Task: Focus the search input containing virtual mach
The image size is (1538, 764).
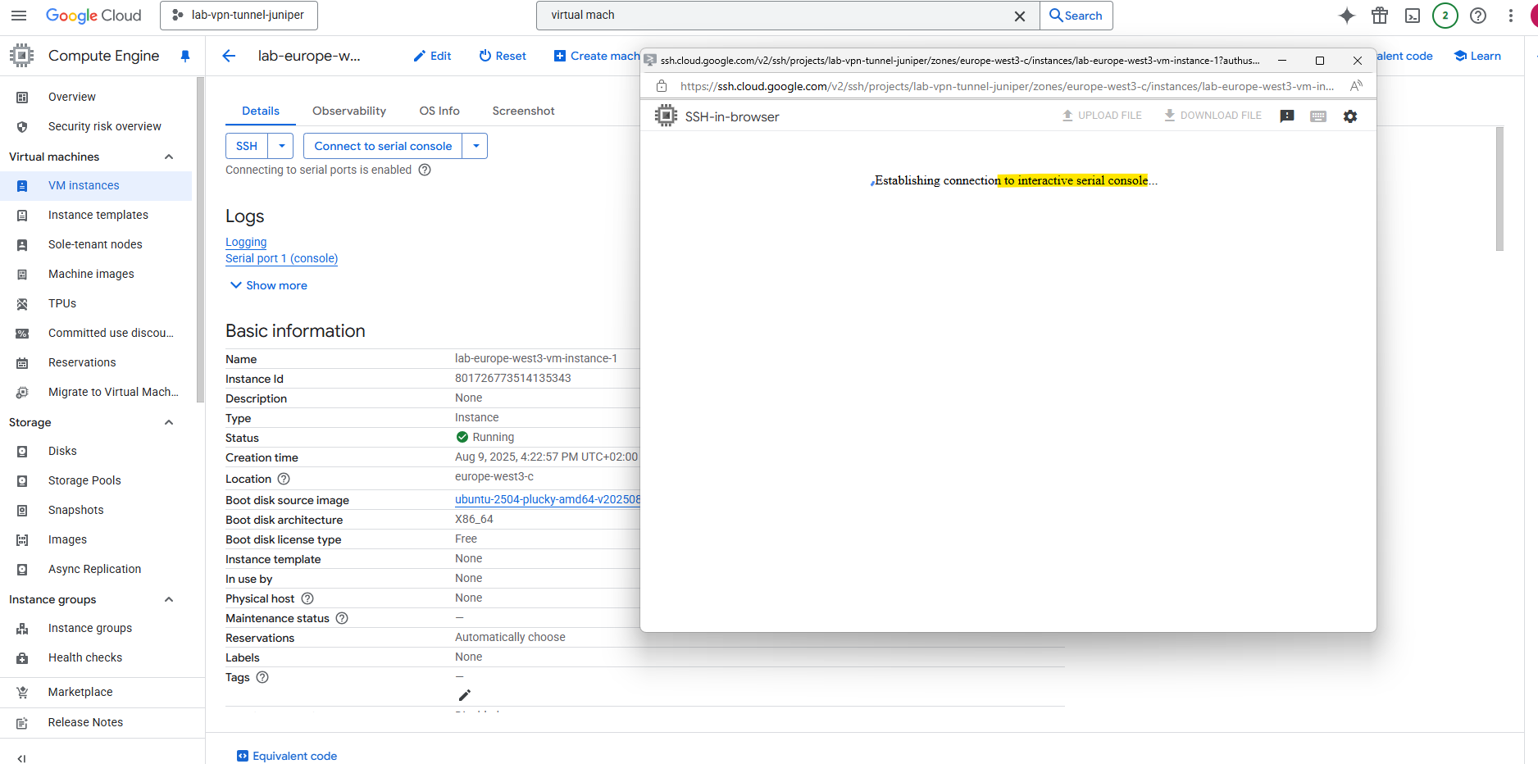Action: [x=775, y=16]
